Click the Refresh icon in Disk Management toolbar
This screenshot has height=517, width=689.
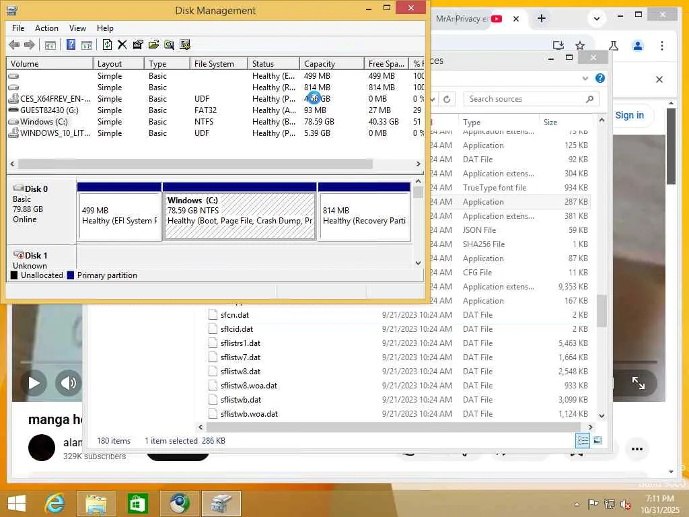click(107, 44)
